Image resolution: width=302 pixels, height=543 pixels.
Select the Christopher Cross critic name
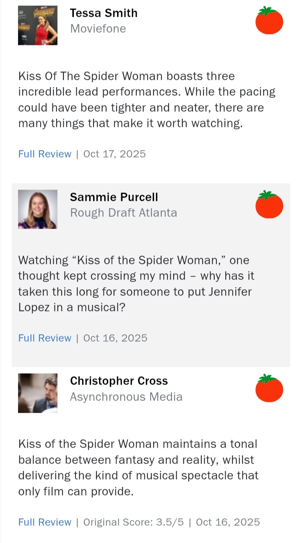(119, 381)
